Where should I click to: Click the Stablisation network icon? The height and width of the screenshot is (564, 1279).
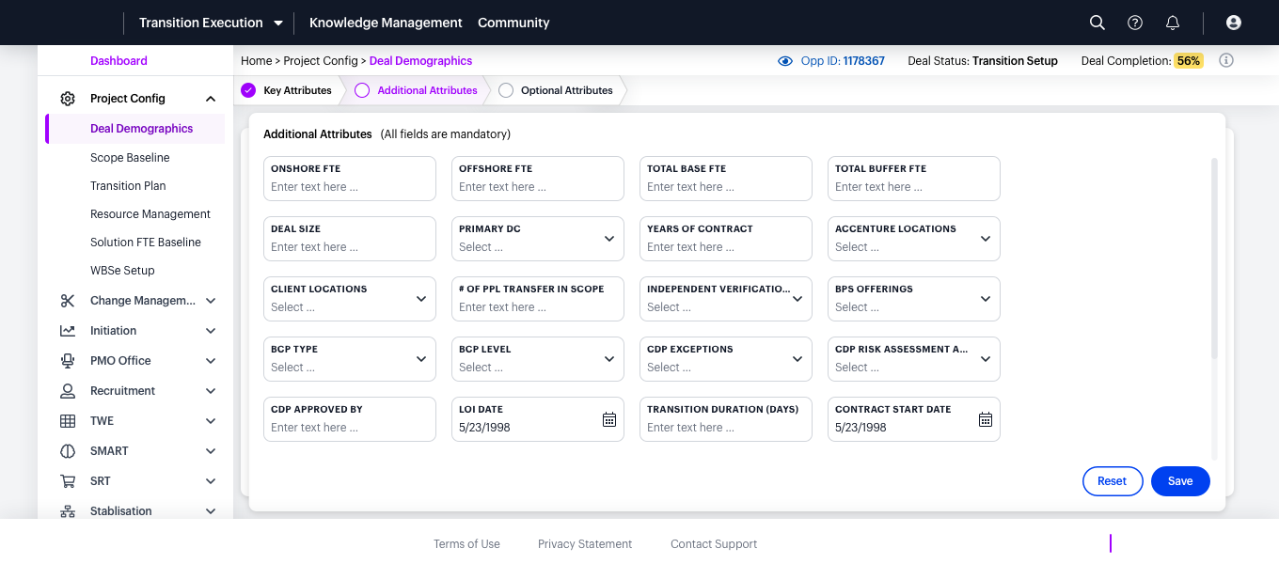click(x=68, y=511)
